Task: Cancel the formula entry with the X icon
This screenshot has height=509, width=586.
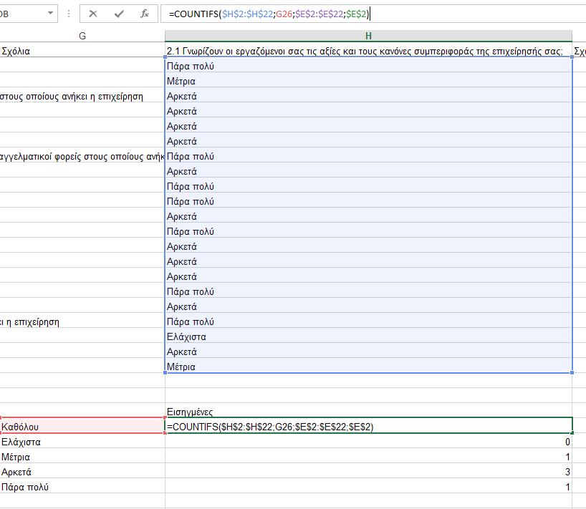Action: tap(93, 14)
